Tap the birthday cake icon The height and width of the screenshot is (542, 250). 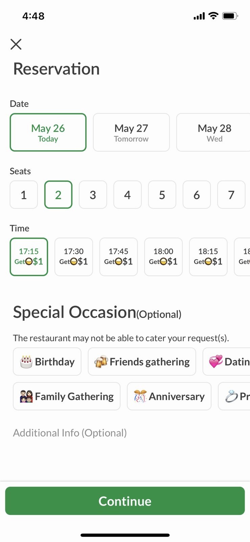tap(26, 362)
